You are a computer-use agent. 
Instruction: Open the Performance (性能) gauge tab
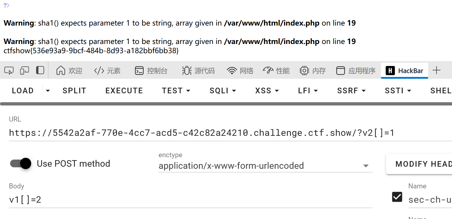276,71
